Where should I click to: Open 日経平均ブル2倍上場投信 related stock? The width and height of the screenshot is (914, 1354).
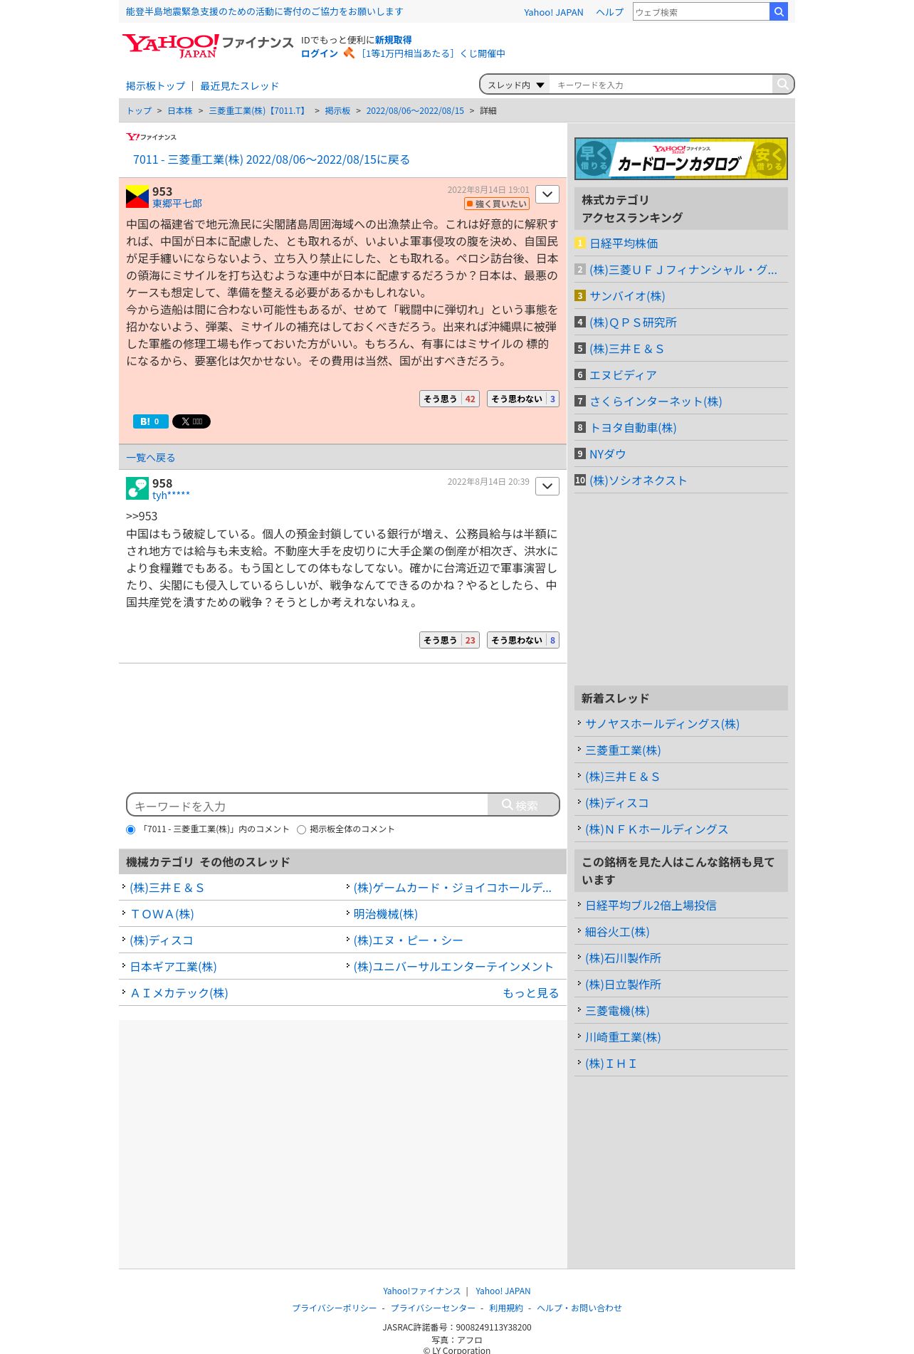[x=651, y=906]
